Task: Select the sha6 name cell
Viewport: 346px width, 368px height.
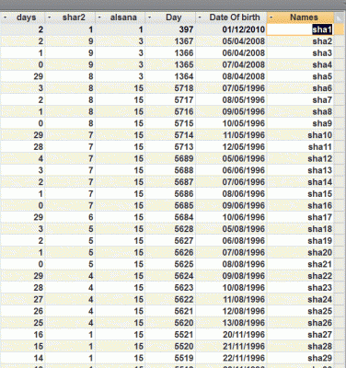Action: 300,88
